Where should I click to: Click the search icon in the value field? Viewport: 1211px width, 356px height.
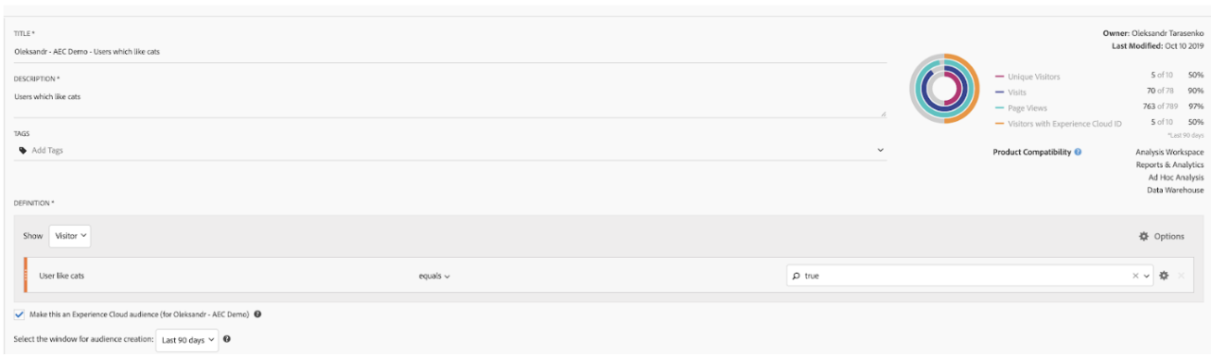click(797, 276)
